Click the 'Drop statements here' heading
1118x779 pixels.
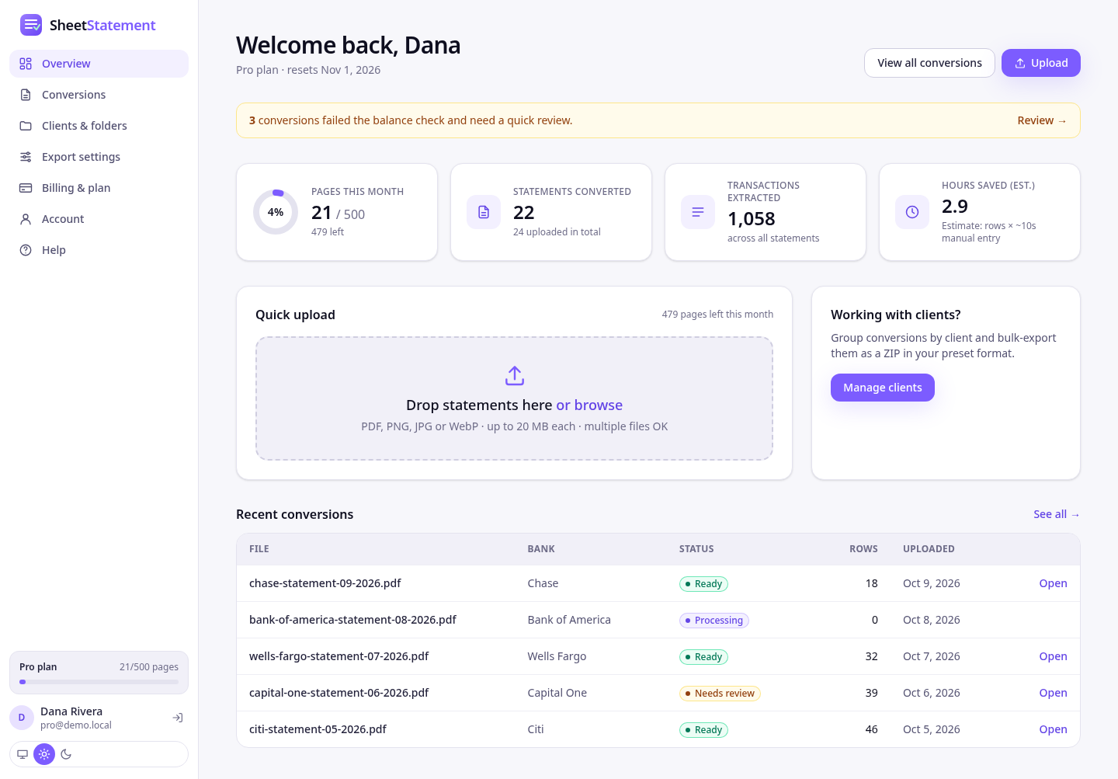click(478, 405)
